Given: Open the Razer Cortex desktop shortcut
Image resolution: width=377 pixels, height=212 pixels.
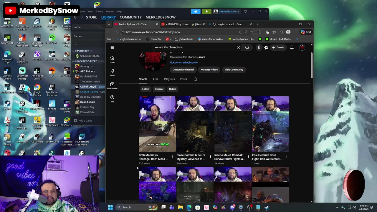Looking at the screenshot, I should [52, 40].
